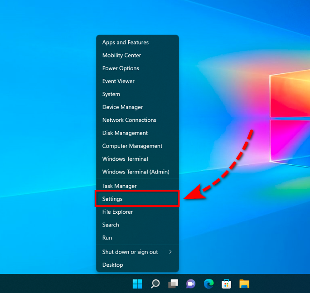Choose File Explorer menu entry
Viewport: 310px width, 293px height.
(137, 211)
